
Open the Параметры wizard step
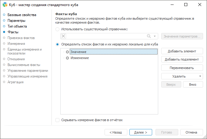click(16, 21)
